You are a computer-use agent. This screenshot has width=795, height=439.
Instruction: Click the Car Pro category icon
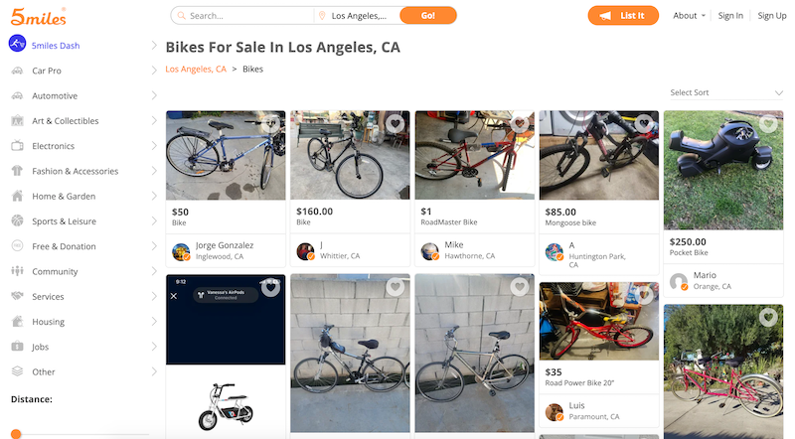tap(17, 72)
